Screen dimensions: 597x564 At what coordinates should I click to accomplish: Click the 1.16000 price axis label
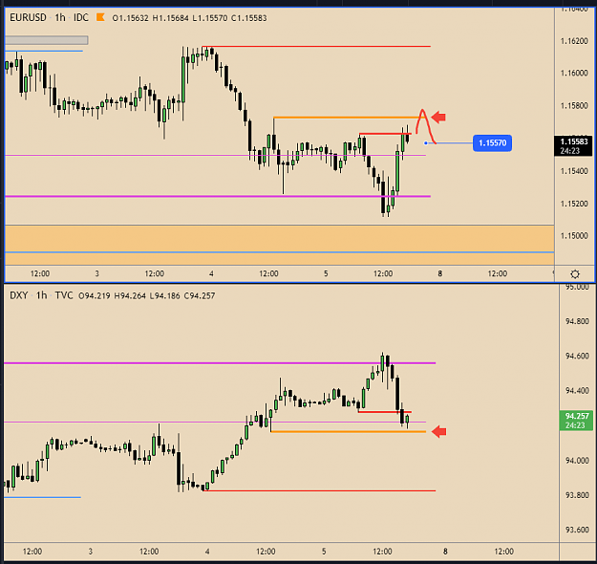tap(574, 73)
